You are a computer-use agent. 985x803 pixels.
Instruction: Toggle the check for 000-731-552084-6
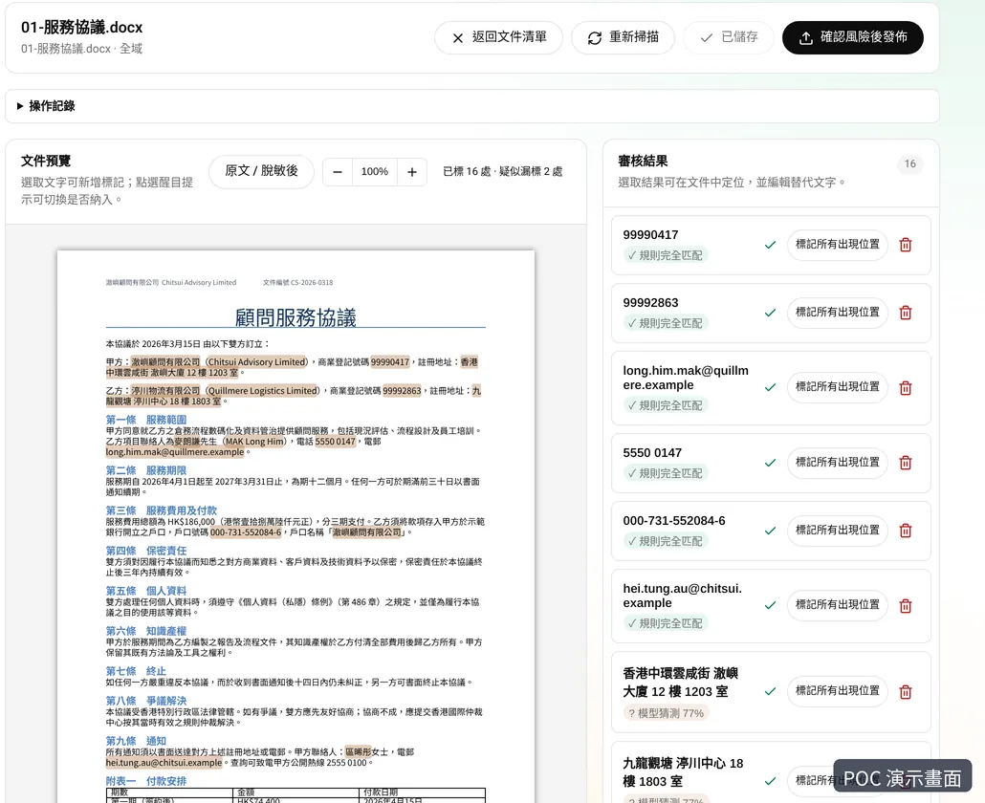click(x=770, y=531)
